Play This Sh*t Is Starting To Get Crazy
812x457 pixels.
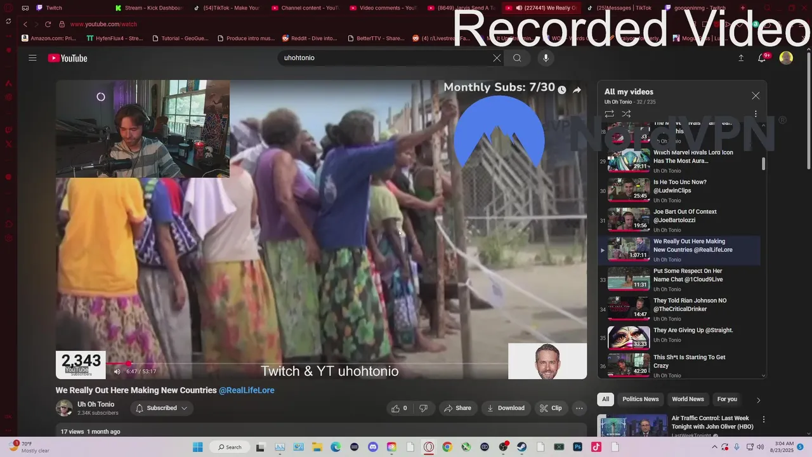(x=679, y=366)
